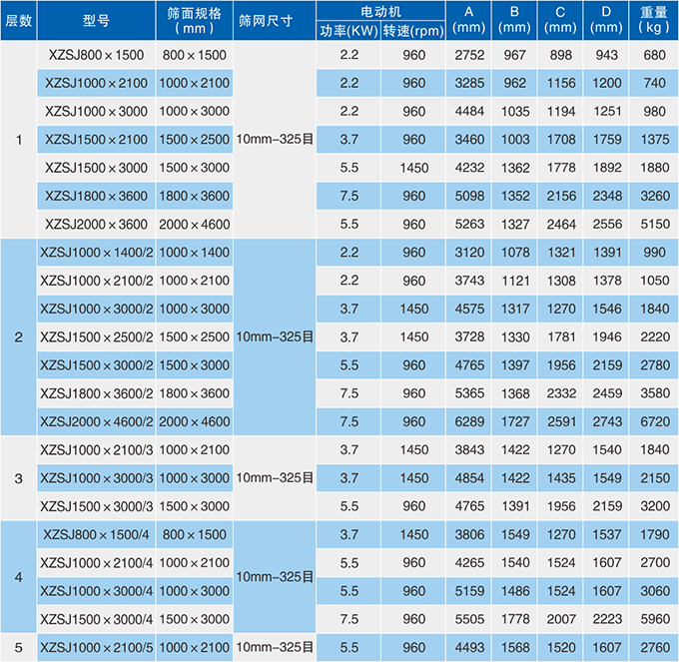Screen dimensions: 679x662
Task: Select the 筛网尺寸 column header
Action: click(x=275, y=21)
